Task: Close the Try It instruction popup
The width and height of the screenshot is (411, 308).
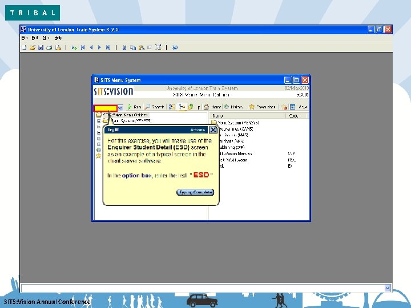Action: [213, 129]
